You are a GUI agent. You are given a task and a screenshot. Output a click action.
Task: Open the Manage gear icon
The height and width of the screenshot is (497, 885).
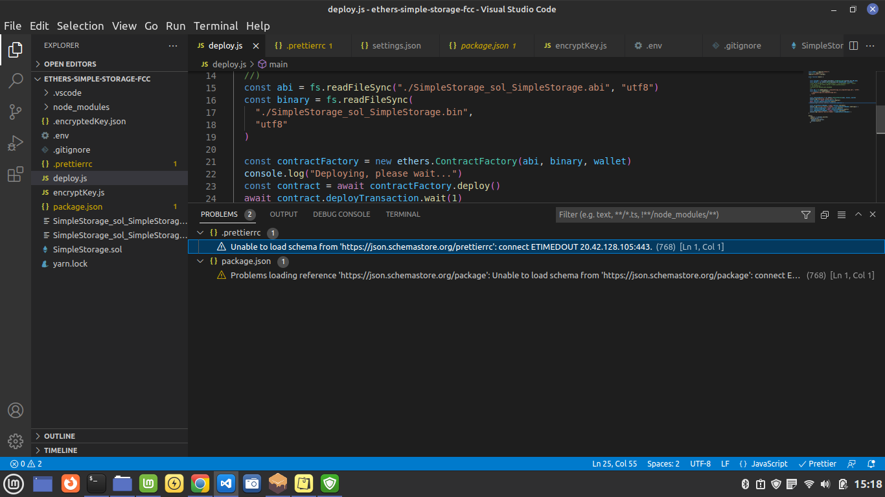16,441
